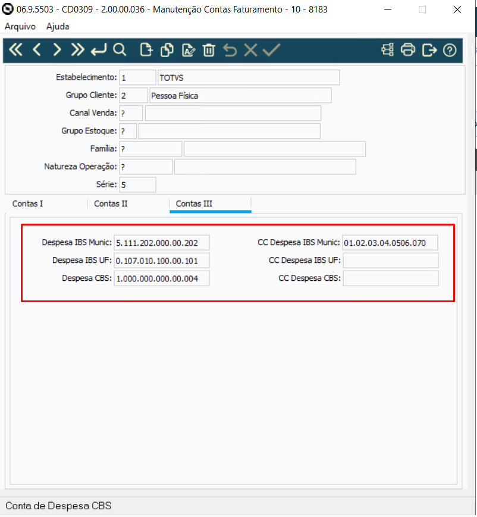Image resolution: width=477 pixels, height=517 pixels.
Task: Click the Grupo Estoque code field
Action: pyautogui.click(x=128, y=131)
